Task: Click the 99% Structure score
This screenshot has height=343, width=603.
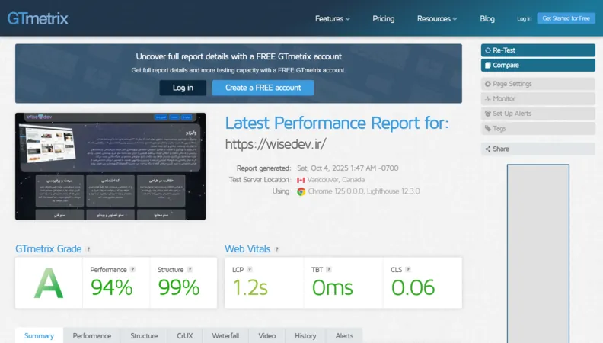Action: (179, 287)
